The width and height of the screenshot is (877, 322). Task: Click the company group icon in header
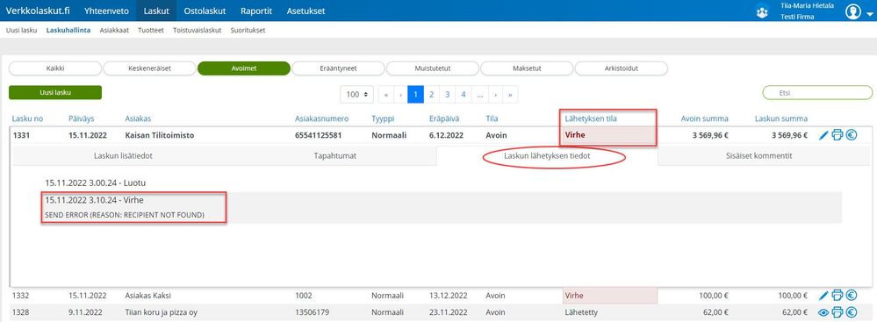click(x=761, y=11)
